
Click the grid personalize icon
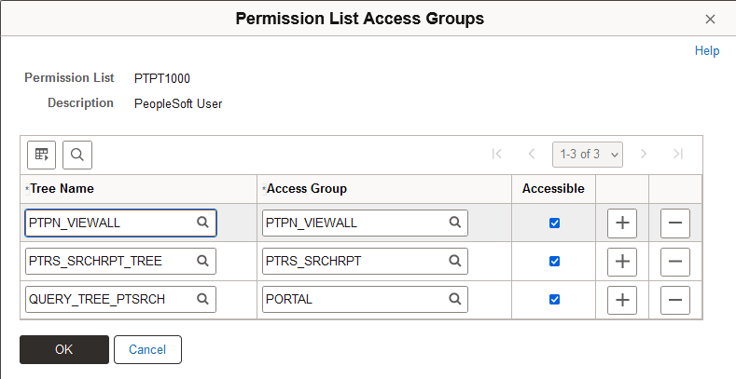tap(41, 154)
